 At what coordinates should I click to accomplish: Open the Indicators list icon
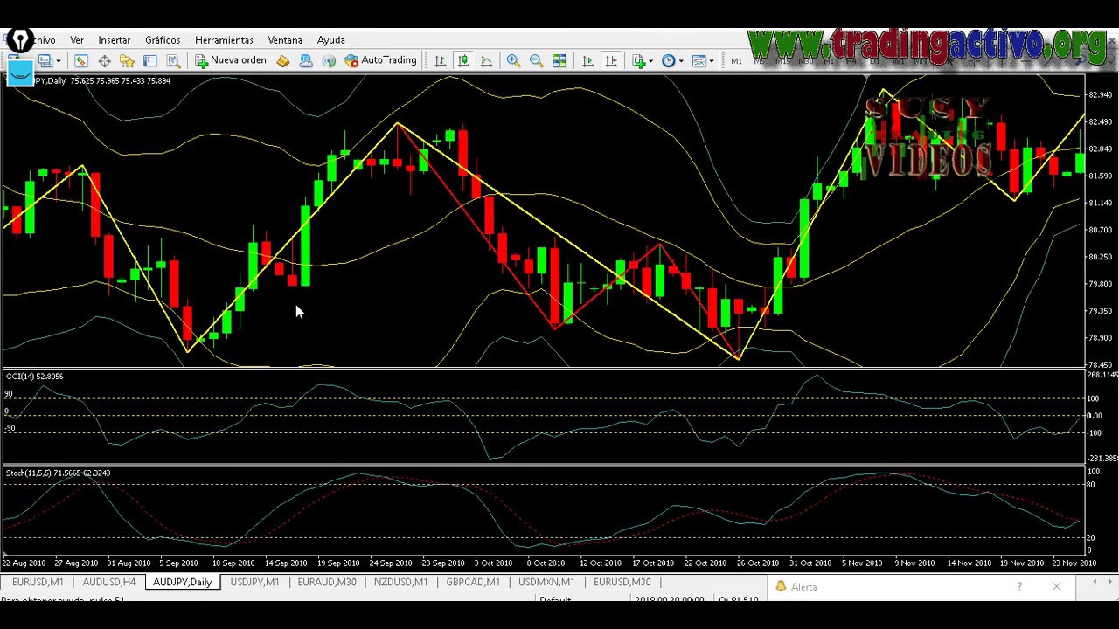pyautogui.click(x=639, y=60)
